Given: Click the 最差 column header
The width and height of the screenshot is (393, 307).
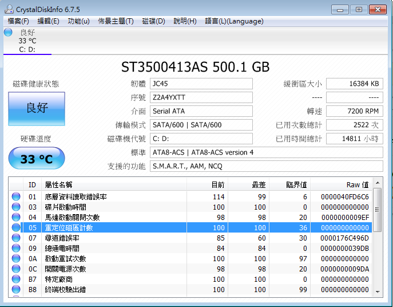Looking at the screenshot, I should tap(248, 185).
